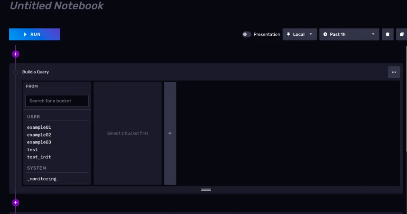
Task: Click the trash icon to delete notebook
Action: (387, 34)
